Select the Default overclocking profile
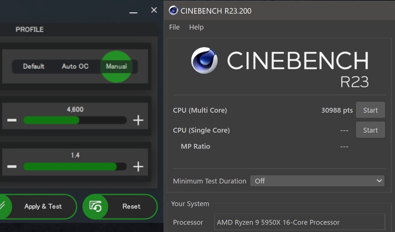The image size is (395, 232). click(x=33, y=66)
